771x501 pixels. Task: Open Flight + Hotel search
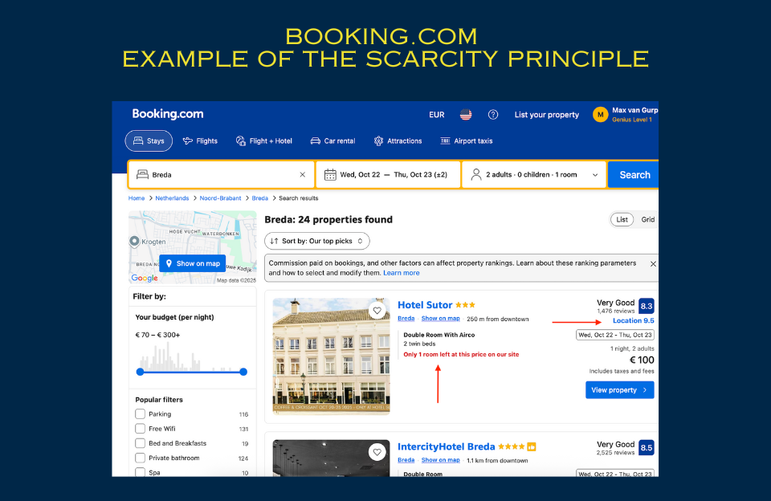pos(241,141)
